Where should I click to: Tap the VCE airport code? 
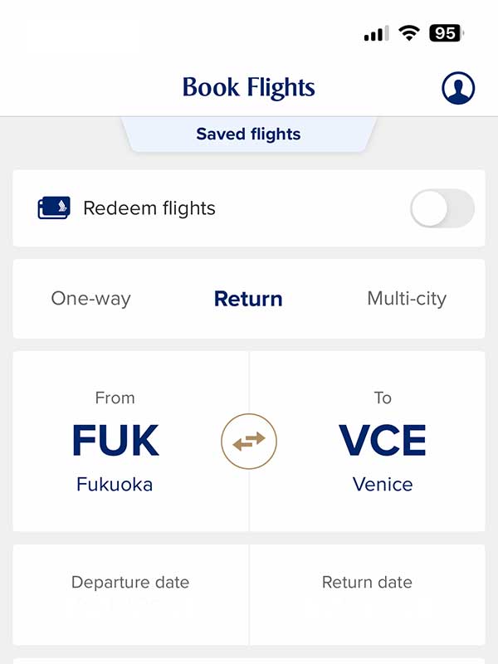pyautogui.click(x=383, y=440)
